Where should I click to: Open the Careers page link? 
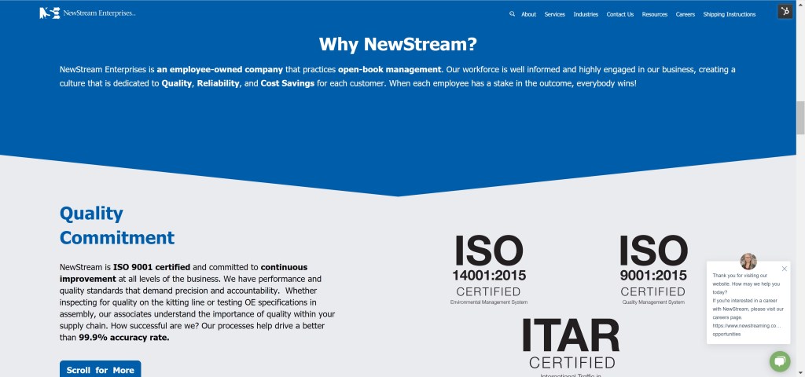tap(685, 14)
